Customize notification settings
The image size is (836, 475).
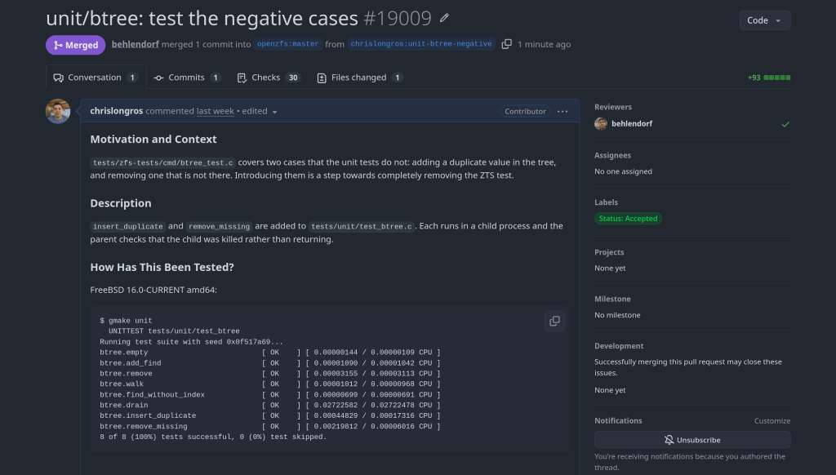tap(772, 420)
